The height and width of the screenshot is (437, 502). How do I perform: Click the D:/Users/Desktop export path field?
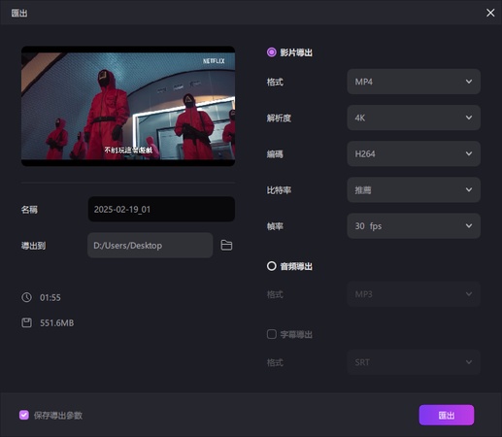(x=150, y=246)
